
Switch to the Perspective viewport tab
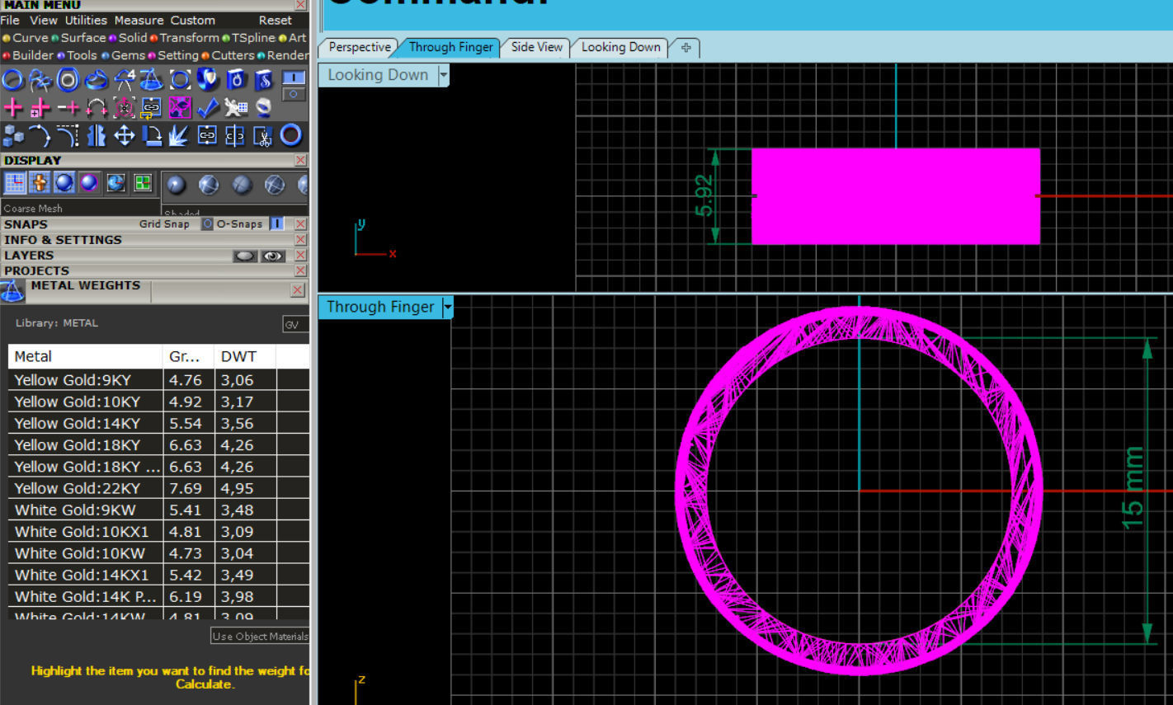[359, 47]
